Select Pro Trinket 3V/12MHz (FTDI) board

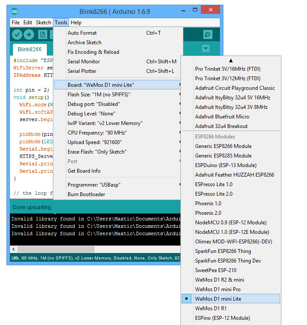[x=231, y=79]
